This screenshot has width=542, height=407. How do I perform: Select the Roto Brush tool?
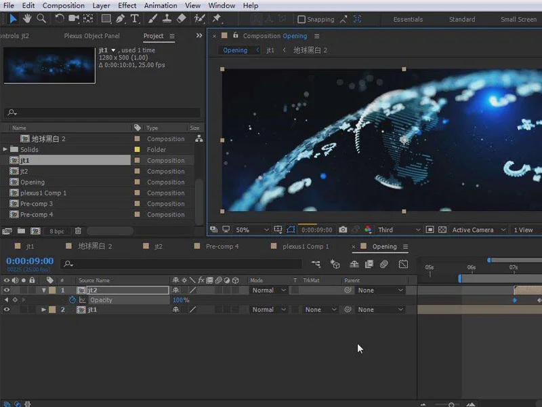click(x=199, y=18)
